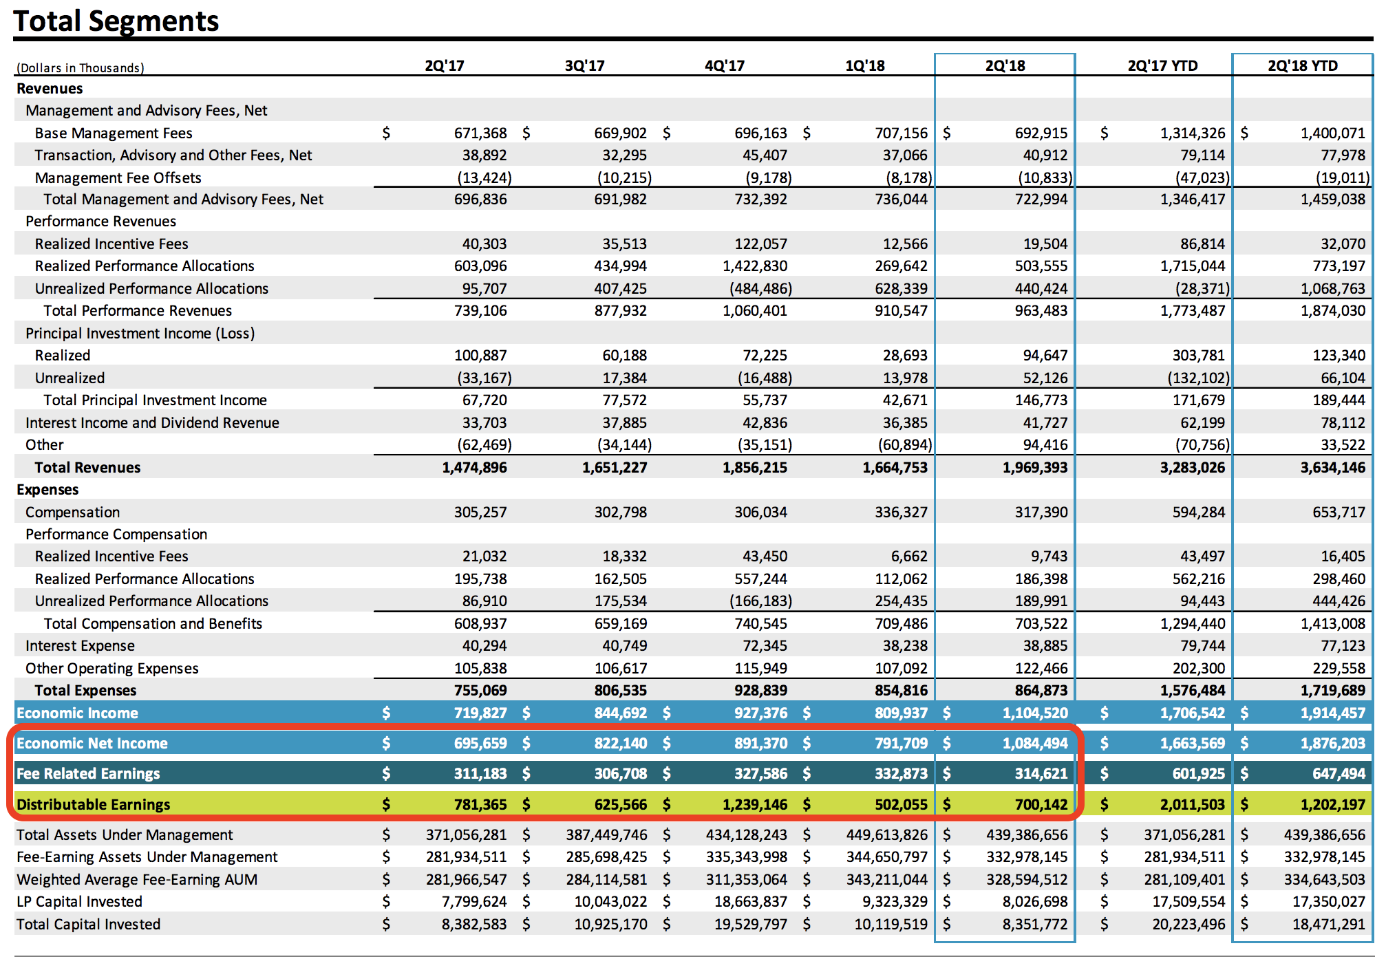The height and width of the screenshot is (959, 1386).
Task: Click the 'Performance Revenues' subheading
Action: pyautogui.click(x=101, y=222)
